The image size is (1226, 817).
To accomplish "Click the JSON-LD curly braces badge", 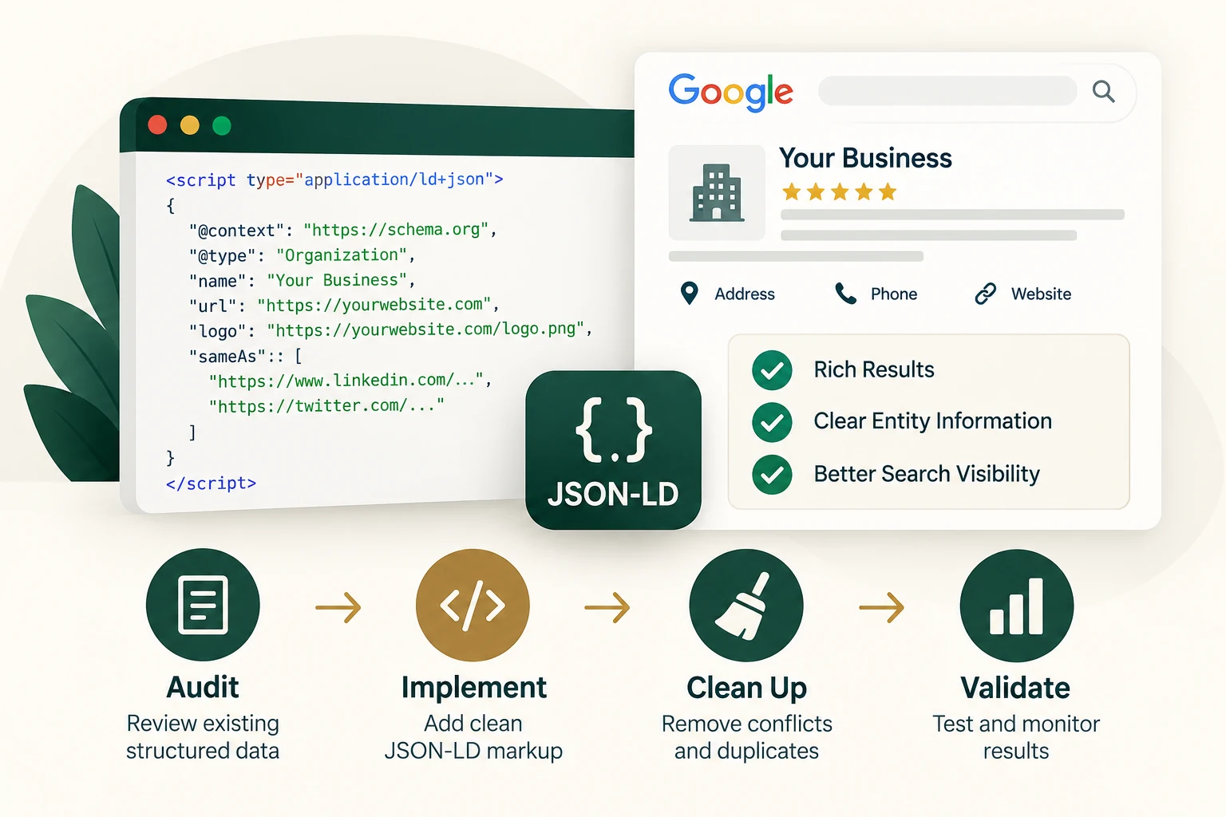I will [613, 450].
